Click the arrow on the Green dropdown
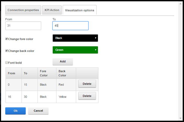This screenshot has width=184, height=122. pyautogui.click(x=96, y=50)
